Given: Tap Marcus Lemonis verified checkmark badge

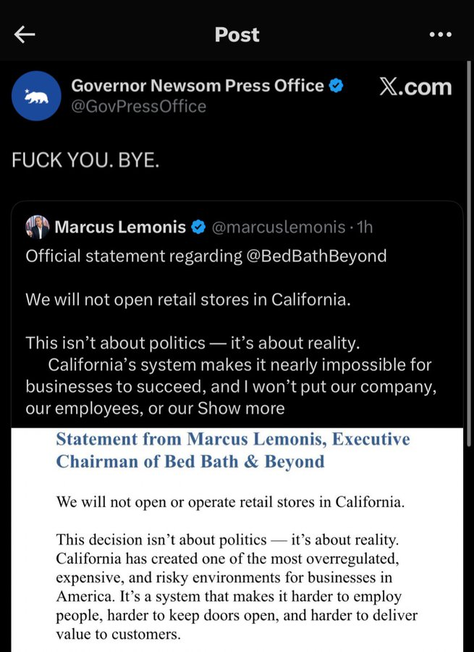Looking at the screenshot, I should (198, 227).
